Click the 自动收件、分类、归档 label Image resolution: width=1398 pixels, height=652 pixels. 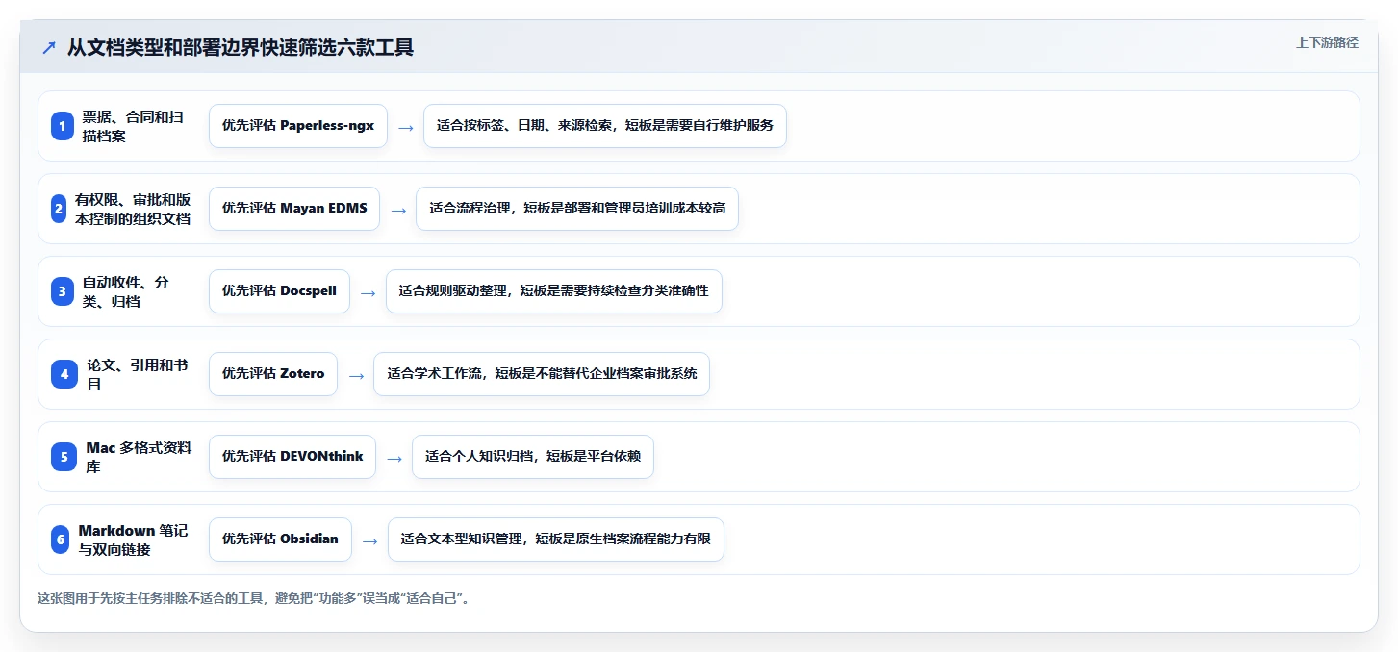(125, 291)
